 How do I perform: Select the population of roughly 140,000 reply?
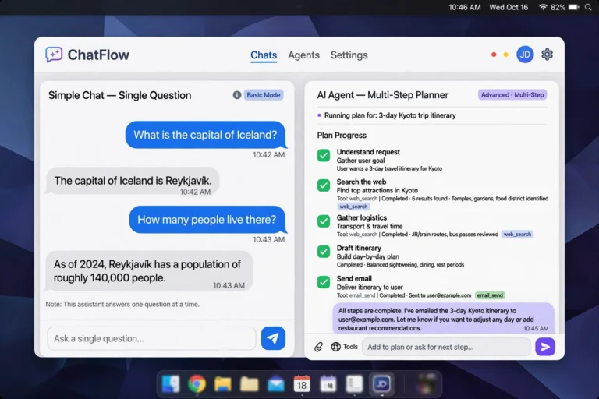tap(149, 271)
